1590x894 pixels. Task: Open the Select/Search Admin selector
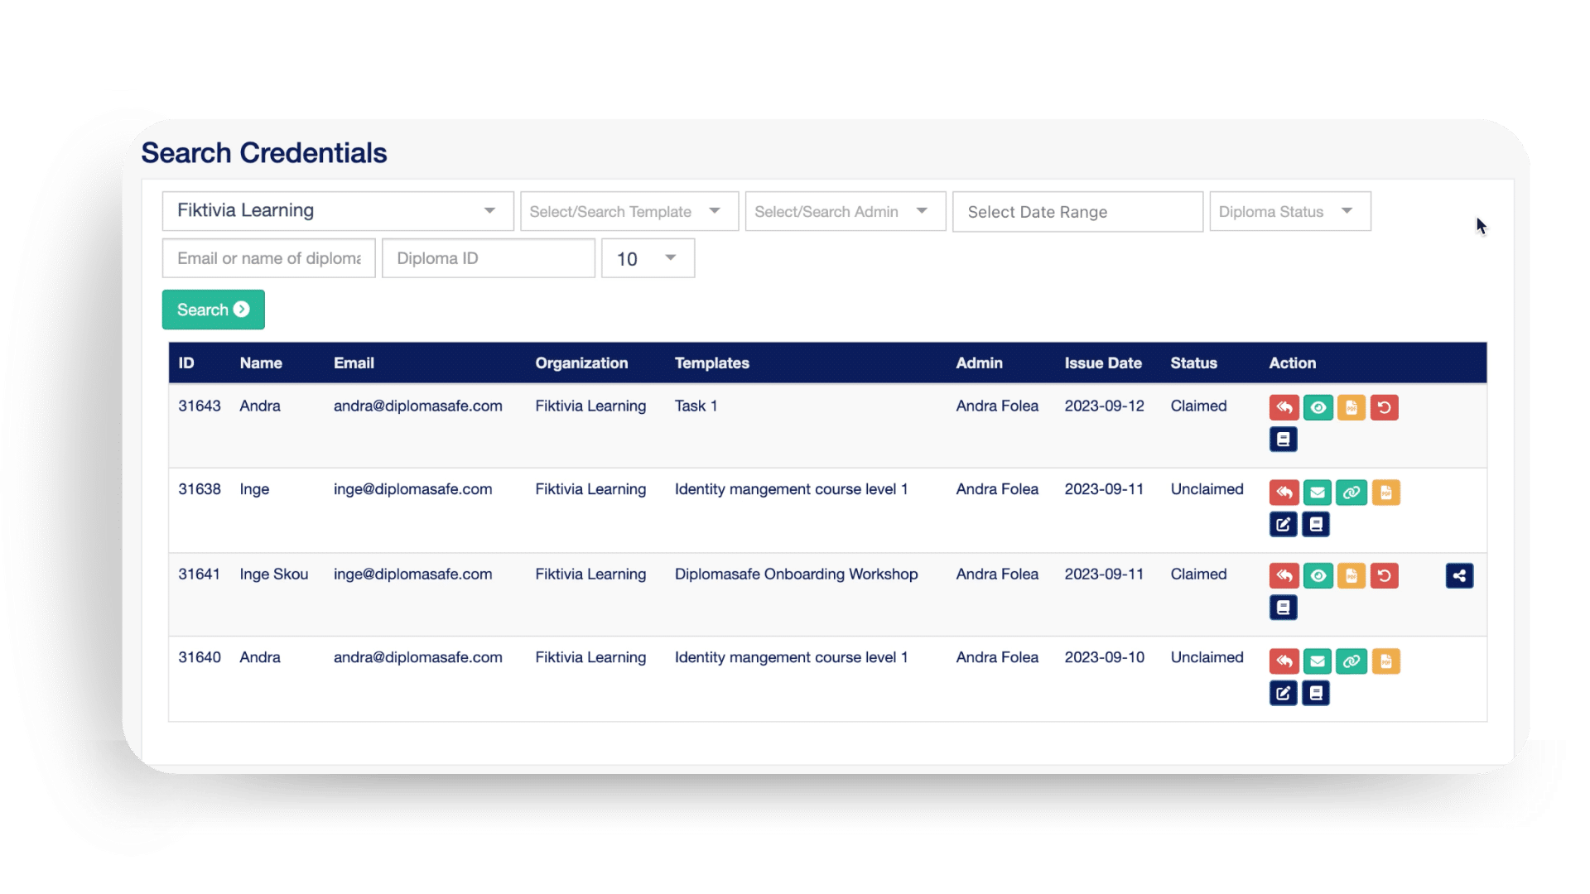coord(844,211)
